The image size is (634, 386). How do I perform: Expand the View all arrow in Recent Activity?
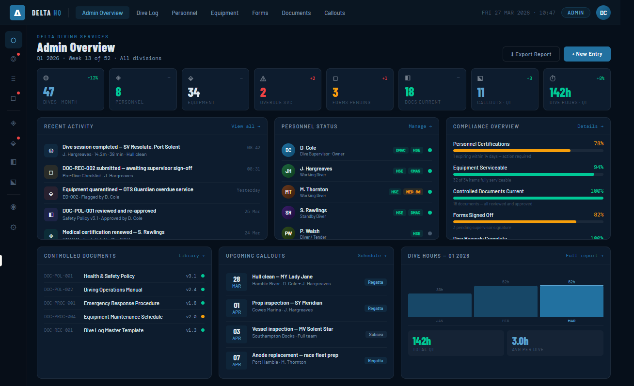pyautogui.click(x=246, y=126)
